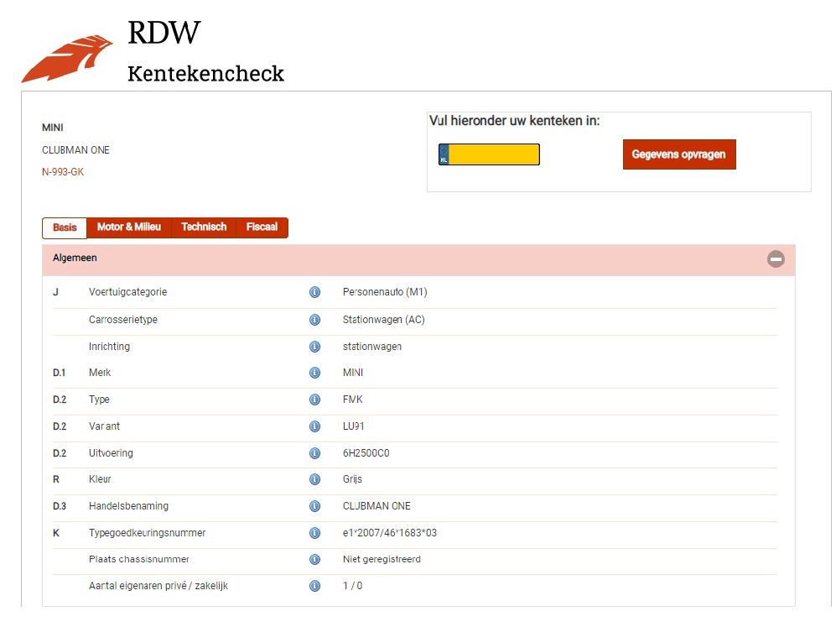Click the info icon for Kleur

pyautogui.click(x=314, y=479)
